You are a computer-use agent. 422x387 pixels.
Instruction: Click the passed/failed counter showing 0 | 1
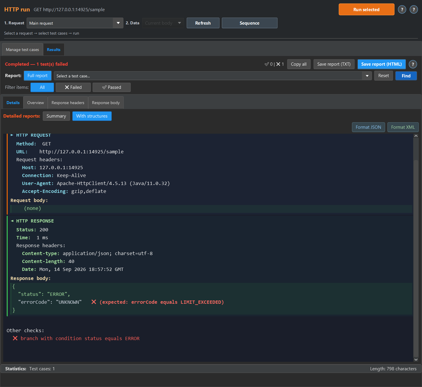274,64
